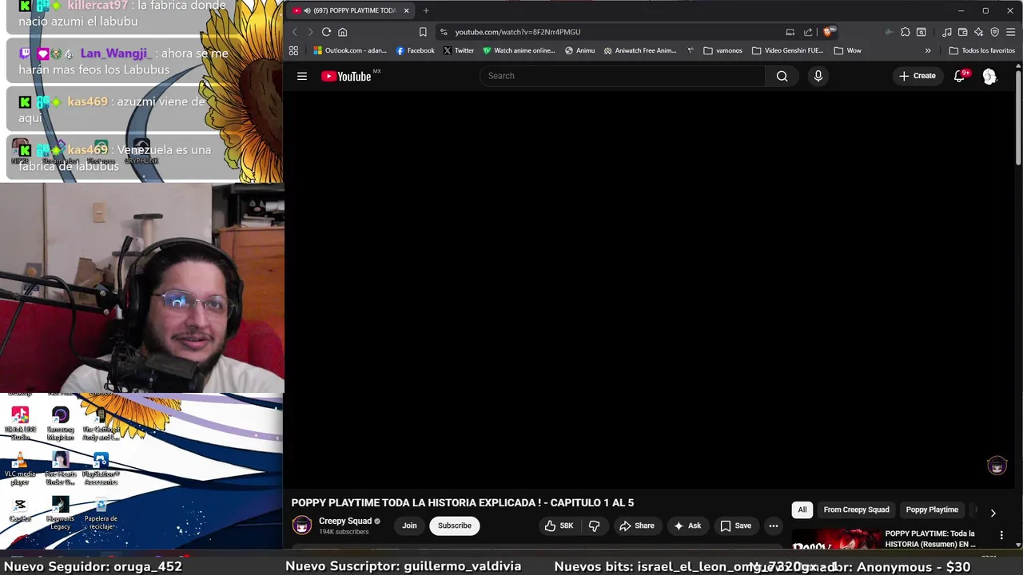Open options menu for recommended Poppy video
The width and height of the screenshot is (1023, 575).
(1001, 535)
